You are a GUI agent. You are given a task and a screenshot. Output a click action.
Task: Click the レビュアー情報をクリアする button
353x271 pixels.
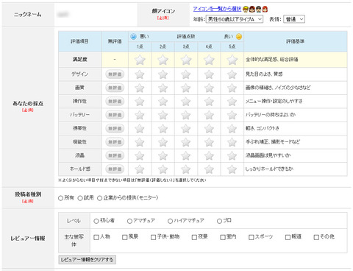pyautogui.click(x=87, y=260)
